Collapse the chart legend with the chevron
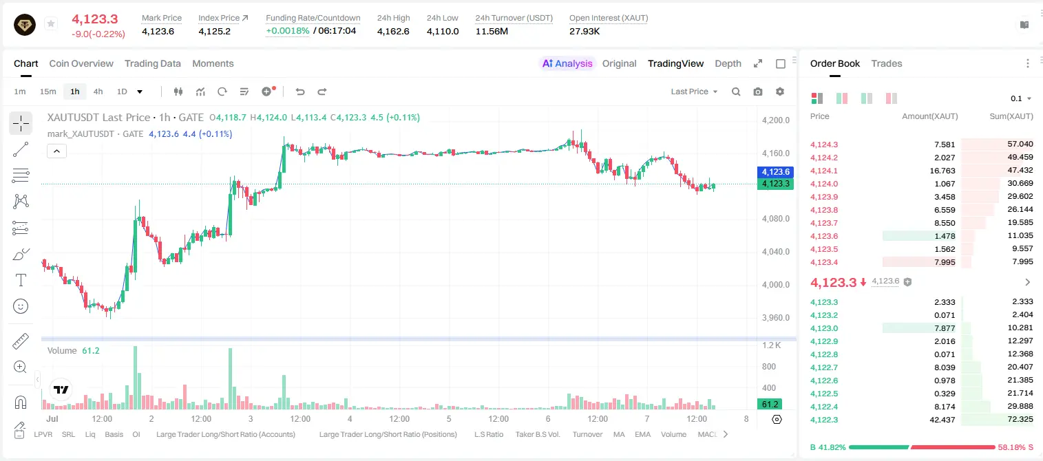 pyautogui.click(x=57, y=151)
